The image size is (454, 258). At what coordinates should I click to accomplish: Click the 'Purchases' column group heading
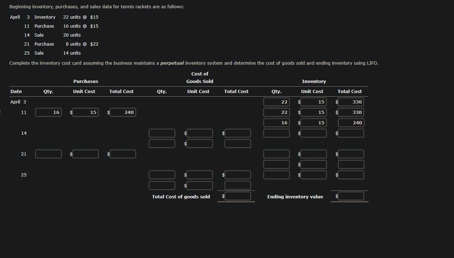[x=85, y=82]
